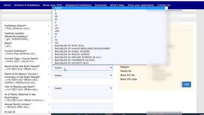Open Track your application link

pyautogui.click(x=141, y=5)
